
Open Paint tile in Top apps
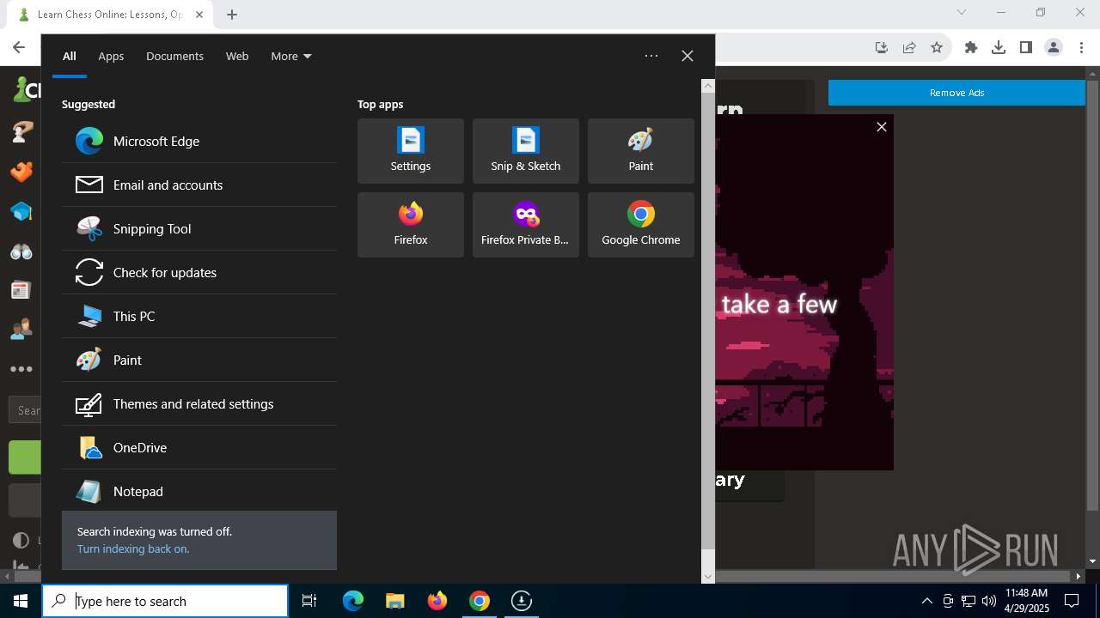[x=641, y=151]
